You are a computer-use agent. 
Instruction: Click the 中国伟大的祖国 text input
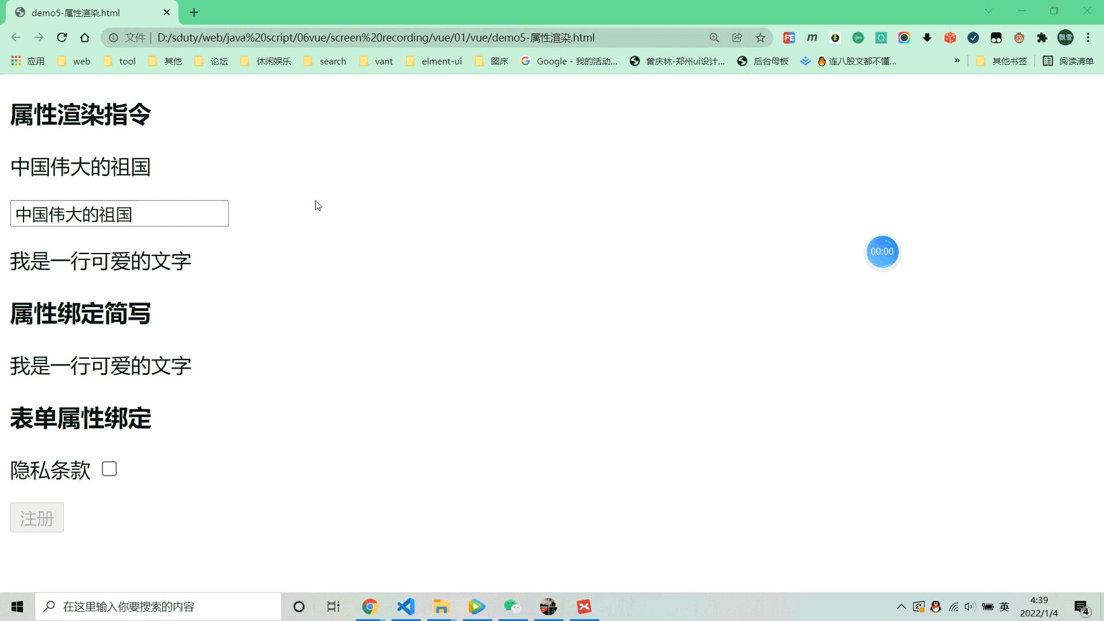tap(120, 214)
